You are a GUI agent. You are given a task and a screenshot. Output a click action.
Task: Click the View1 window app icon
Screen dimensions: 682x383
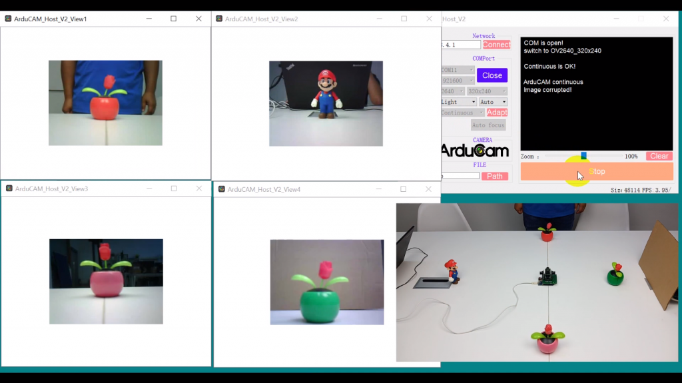pyautogui.click(x=8, y=19)
